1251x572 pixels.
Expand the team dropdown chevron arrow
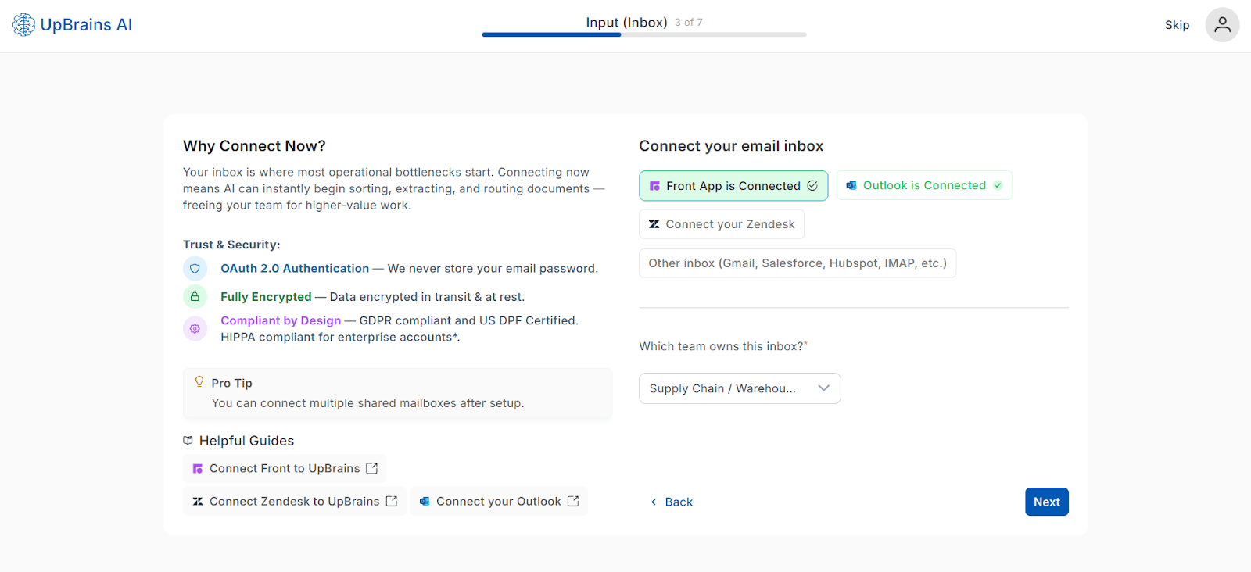(823, 388)
